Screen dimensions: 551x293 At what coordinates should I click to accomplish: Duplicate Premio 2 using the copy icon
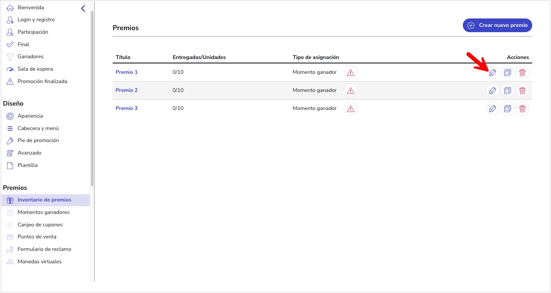point(508,91)
